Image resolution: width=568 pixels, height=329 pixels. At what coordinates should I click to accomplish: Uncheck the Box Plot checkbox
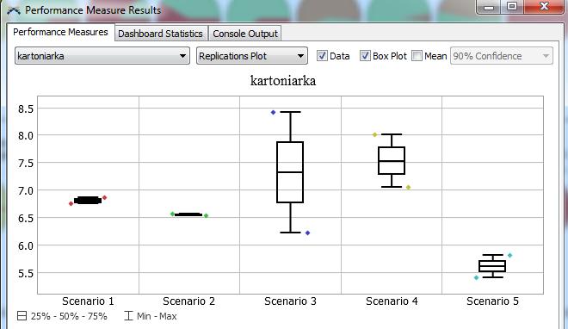pos(365,56)
